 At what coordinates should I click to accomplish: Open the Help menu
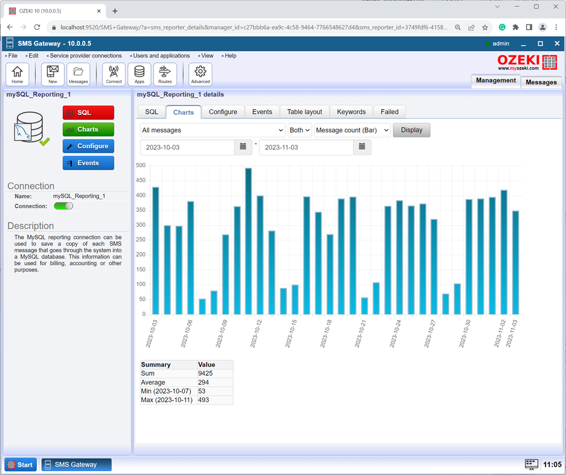(x=230, y=55)
